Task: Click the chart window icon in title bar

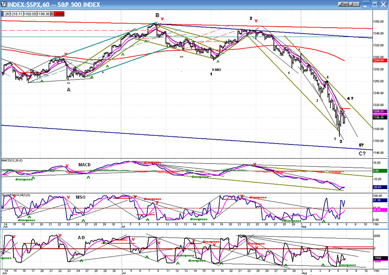Action: tap(4, 4)
